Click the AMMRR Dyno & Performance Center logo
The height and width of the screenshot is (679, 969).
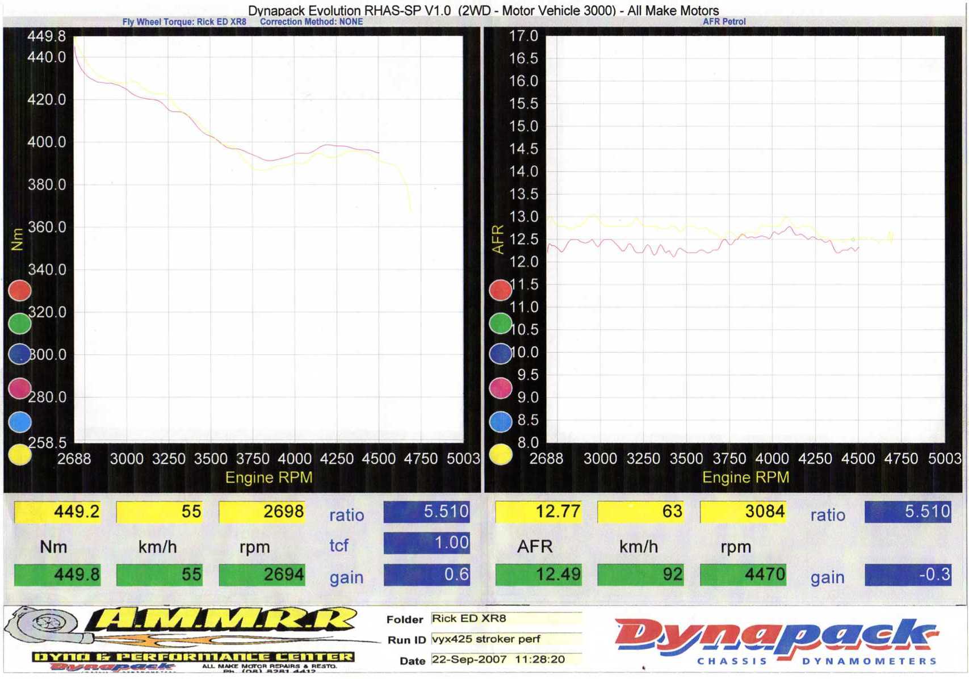[187, 639]
